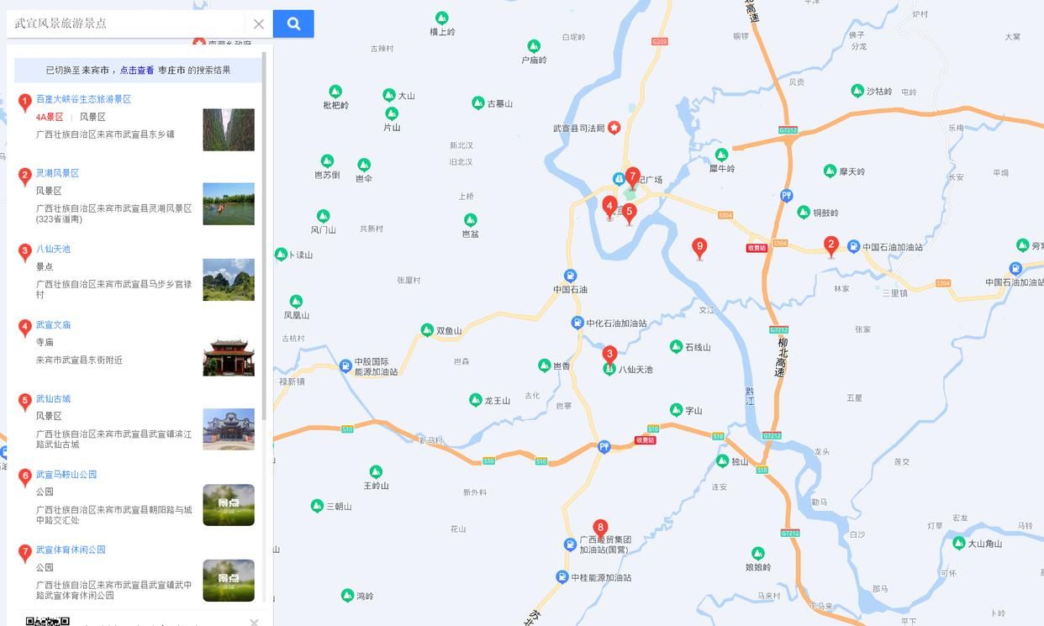Click the 中殷国际能源加油站 gas station icon
The image size is (1044, 626).
(x=345, y=366)
